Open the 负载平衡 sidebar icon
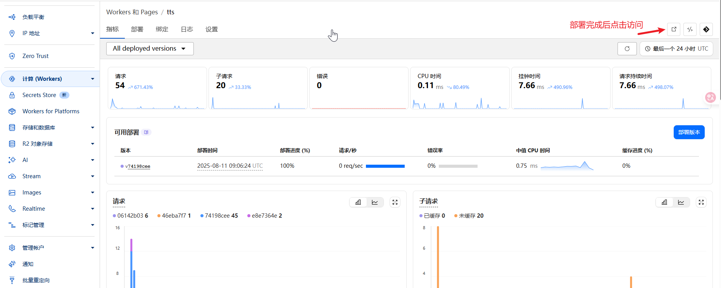Viewport: 721px width, 288px height. pos(12,17)
